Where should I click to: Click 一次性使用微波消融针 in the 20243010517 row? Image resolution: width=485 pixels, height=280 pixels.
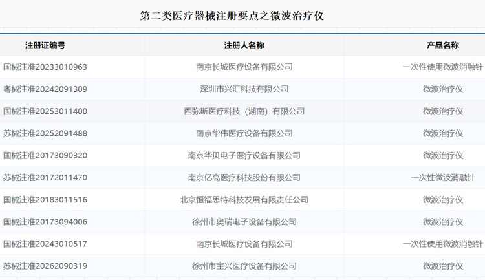tap(442, 244)
